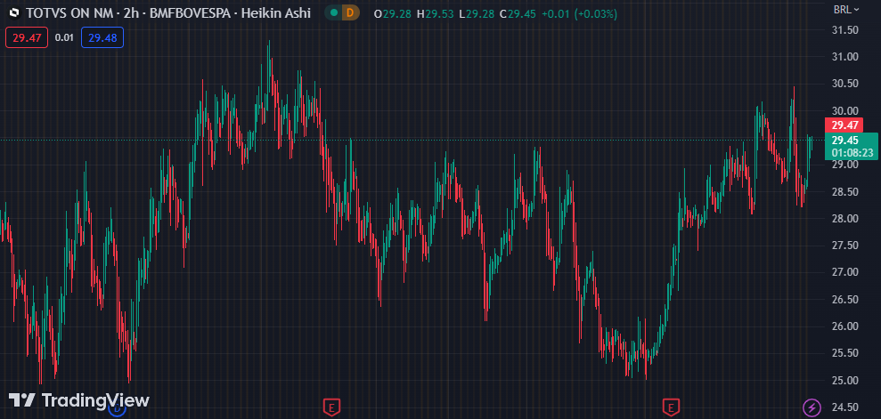Click the 27.50 price scale label

pos(845,246)
